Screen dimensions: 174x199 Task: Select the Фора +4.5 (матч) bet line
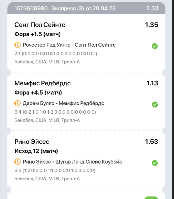[x=38, y=93]
